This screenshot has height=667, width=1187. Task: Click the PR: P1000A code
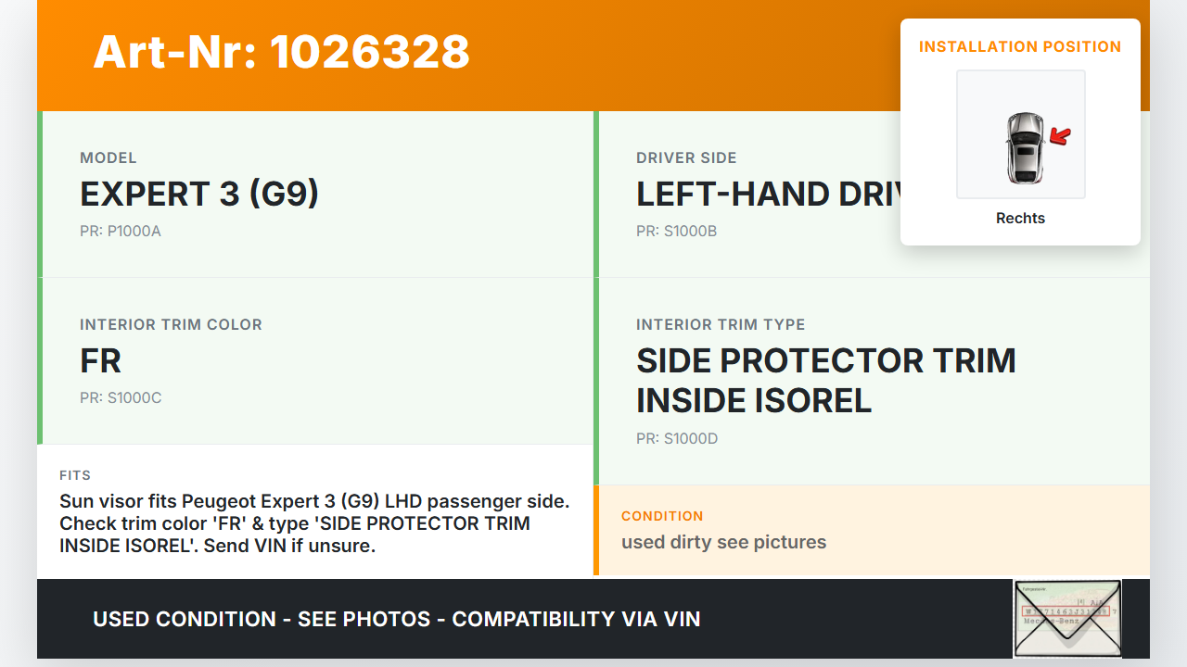(x=121, y=231)
